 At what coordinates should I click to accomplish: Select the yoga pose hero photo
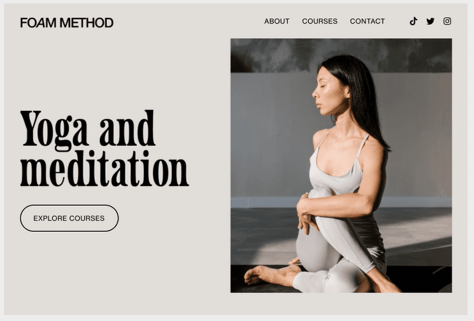point(341,166)
